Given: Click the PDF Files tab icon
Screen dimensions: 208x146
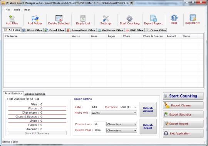Looking at the screenshot, I should coord(127,30).
